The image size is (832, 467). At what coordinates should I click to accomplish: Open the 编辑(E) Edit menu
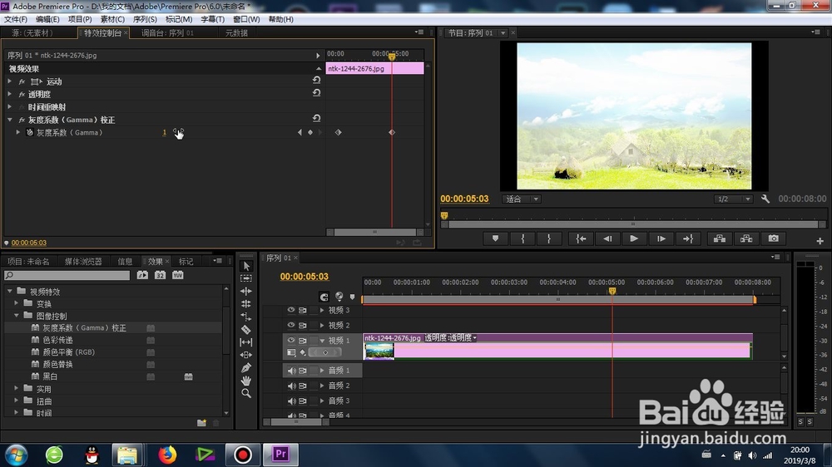click(47, 19)
